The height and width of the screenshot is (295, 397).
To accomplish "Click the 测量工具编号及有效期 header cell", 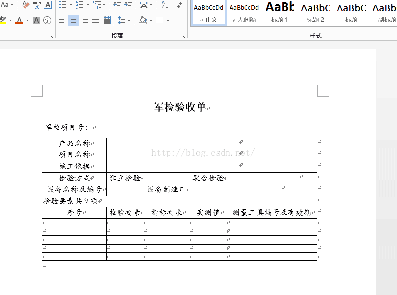I will (271, 213).
